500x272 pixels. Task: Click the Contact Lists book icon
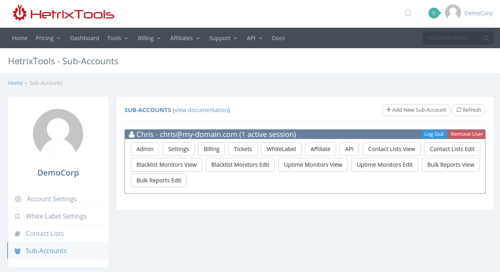(x=17, y=233)
